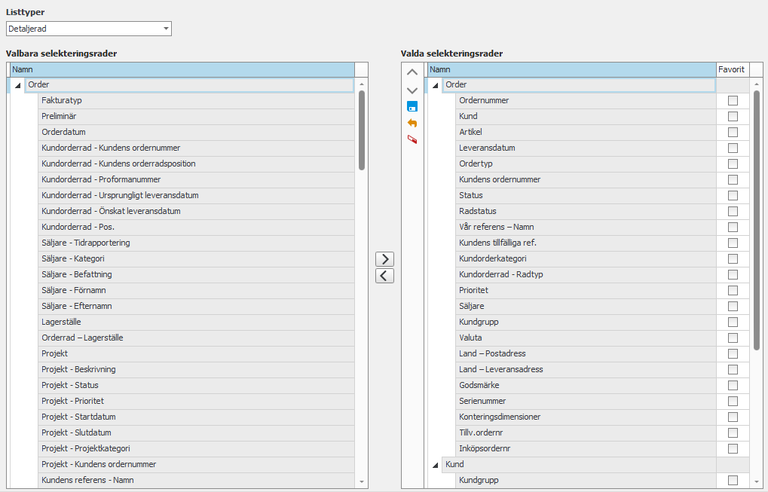The width and height of the screenshot is (768, 492).
Task: Mark Ordernummer as favorite
Action: [733, 101]
